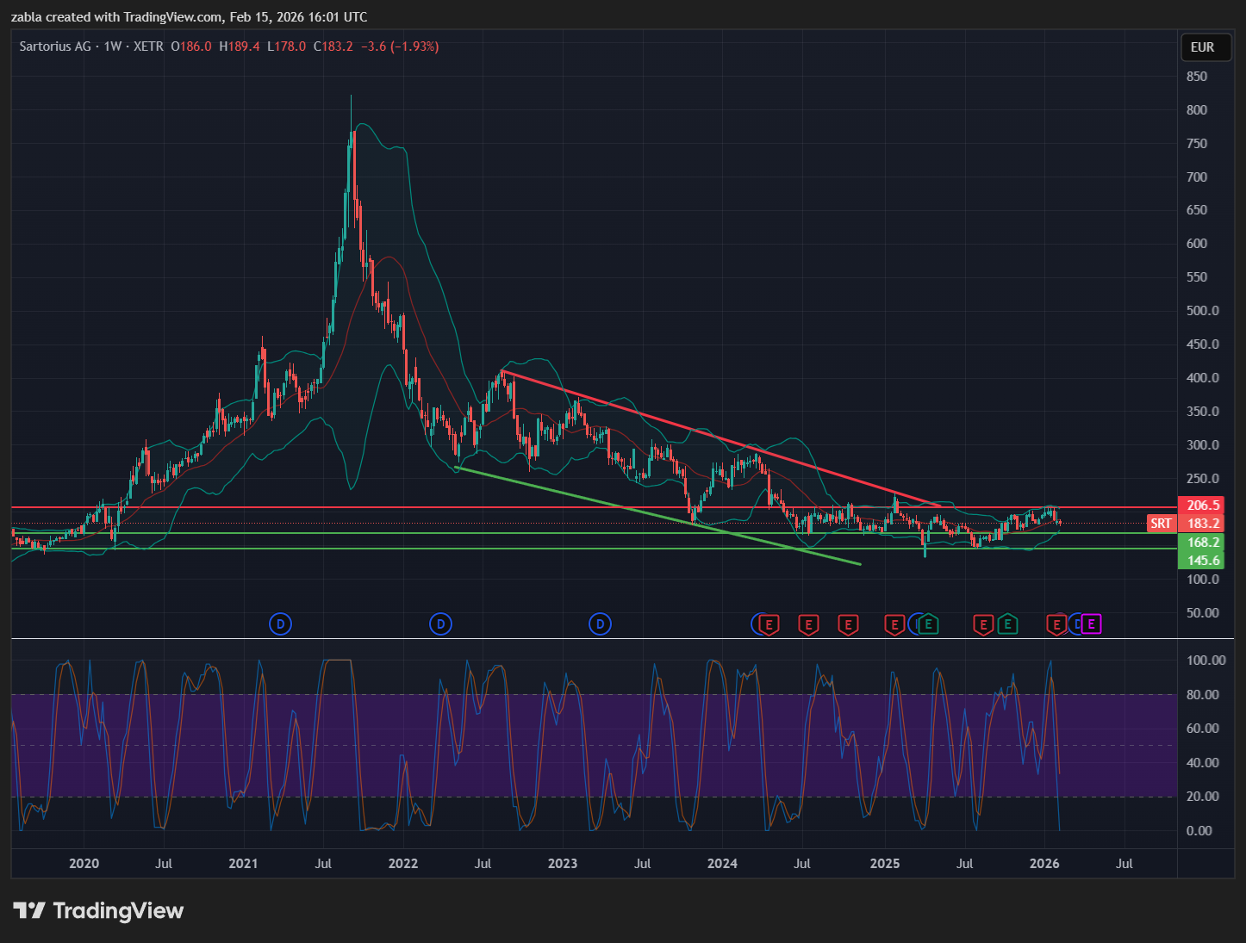Screen dimensions: 1246x943
Task: Select the rightmost green E earnings marker
Action: pyautogui.click(x=1007, y=624)
